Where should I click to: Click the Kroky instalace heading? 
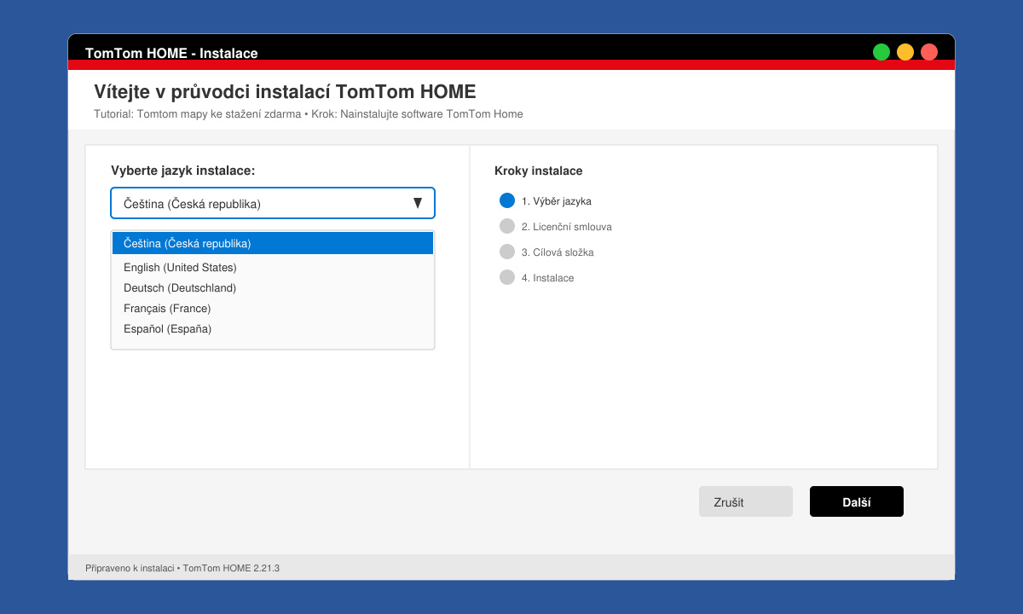coord(539,171)
